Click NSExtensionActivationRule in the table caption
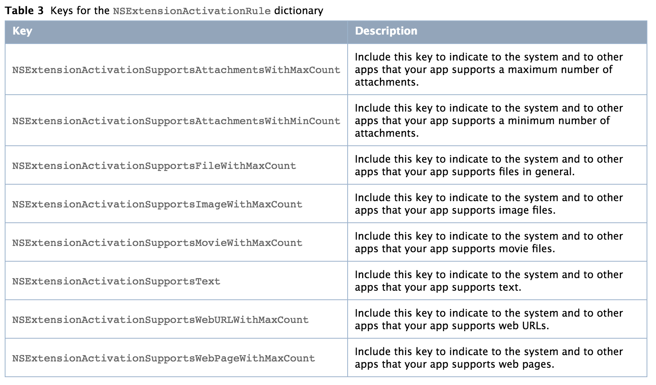 click(x=192, y=11)
